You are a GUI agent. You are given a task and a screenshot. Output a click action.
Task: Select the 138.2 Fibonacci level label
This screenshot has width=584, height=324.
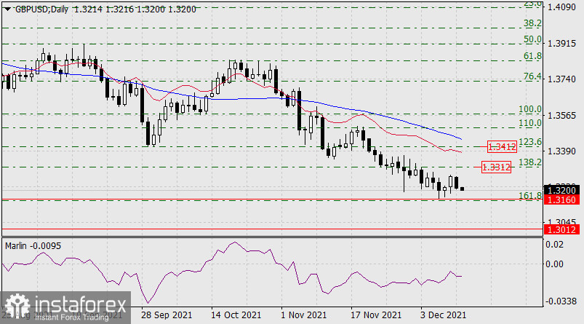[x=532, y=162]
